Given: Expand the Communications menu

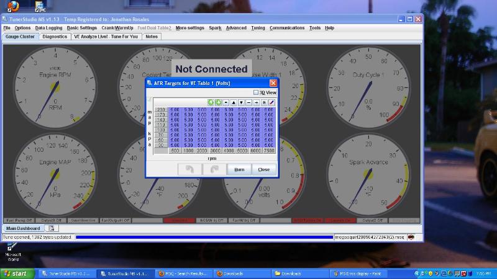Looking at the screenshot, I should click(287, 28).
